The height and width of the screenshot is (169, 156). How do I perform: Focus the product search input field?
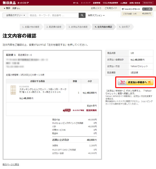coord(53,15)
